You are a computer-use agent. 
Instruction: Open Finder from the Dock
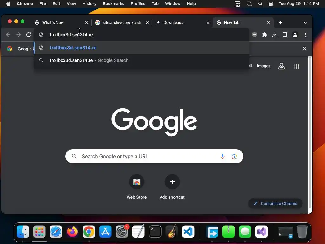[23, 232]
